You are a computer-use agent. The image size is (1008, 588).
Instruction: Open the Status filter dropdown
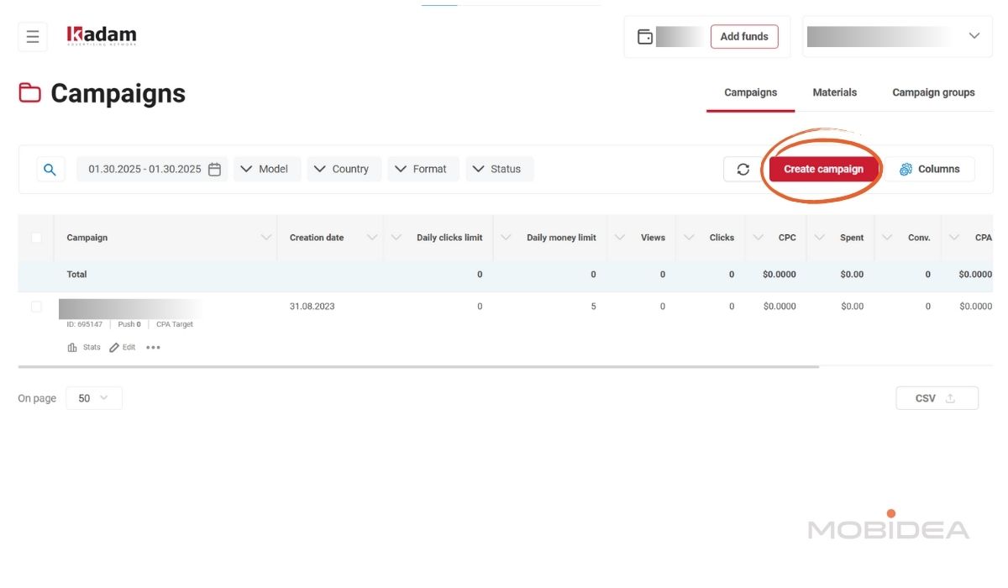(x=498, y=170)
